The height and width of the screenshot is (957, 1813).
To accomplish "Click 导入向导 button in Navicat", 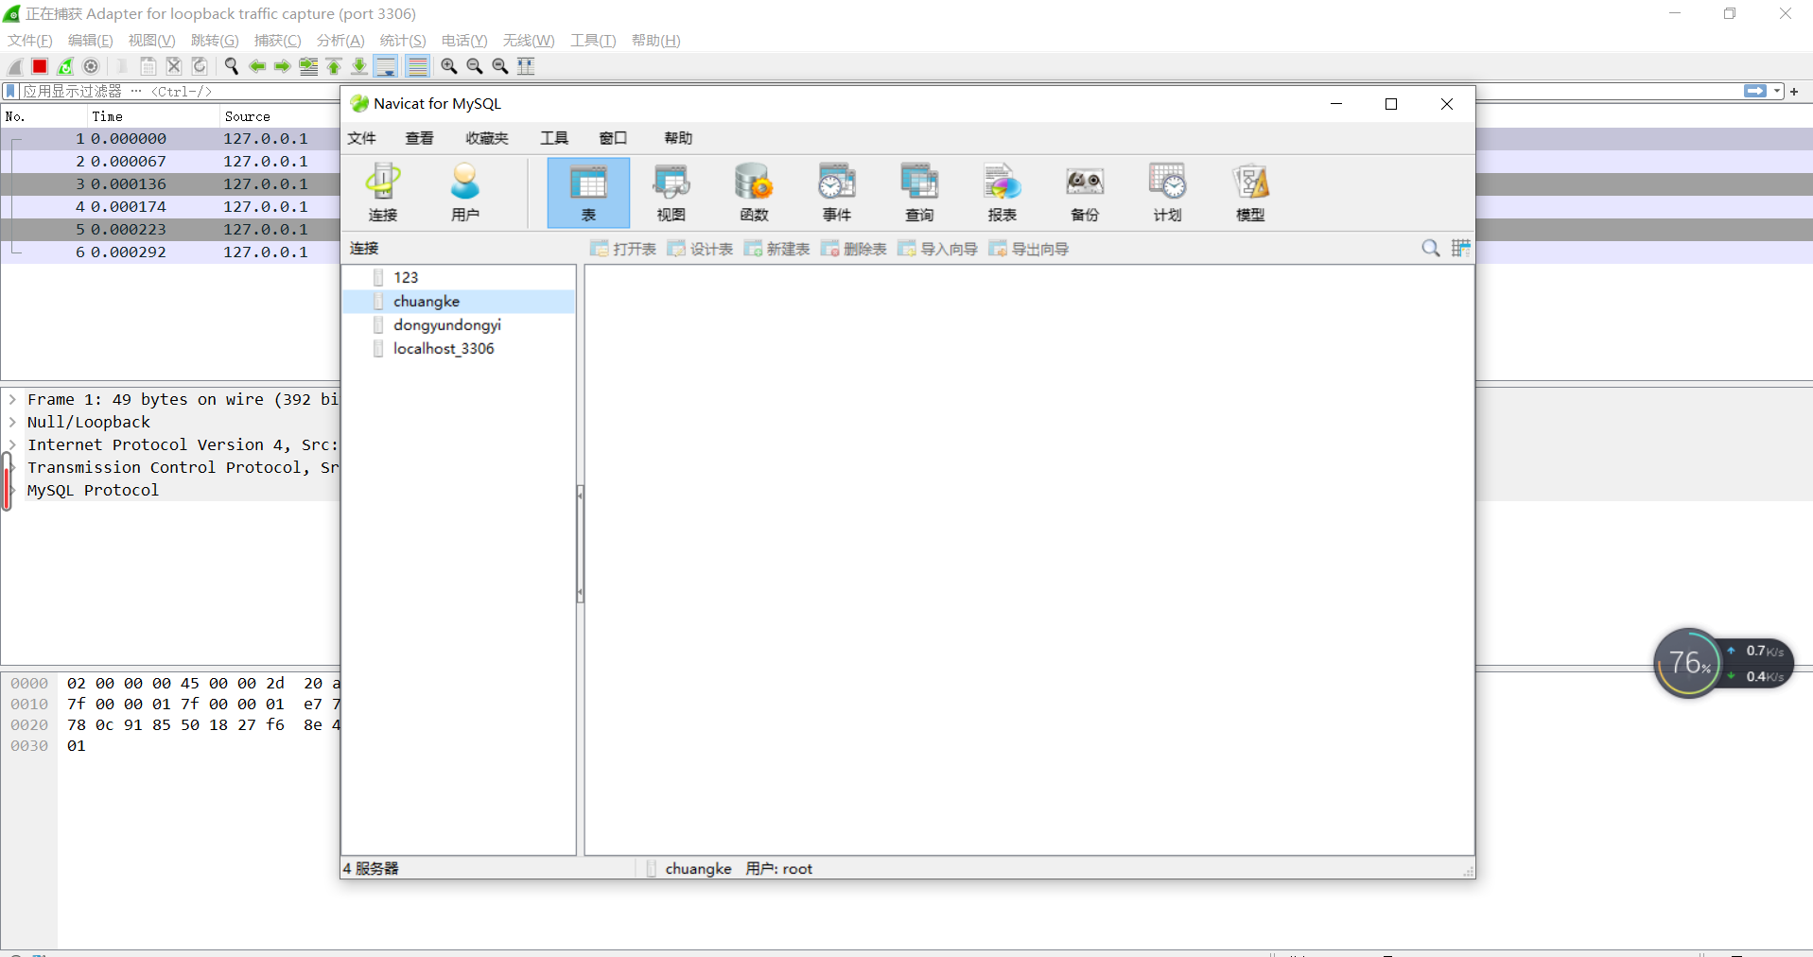I will (x=938, y=249).
